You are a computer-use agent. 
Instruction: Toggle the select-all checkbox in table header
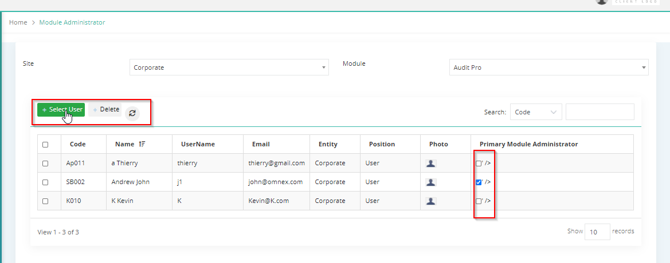pyautogui.click(x=45, y=145)
